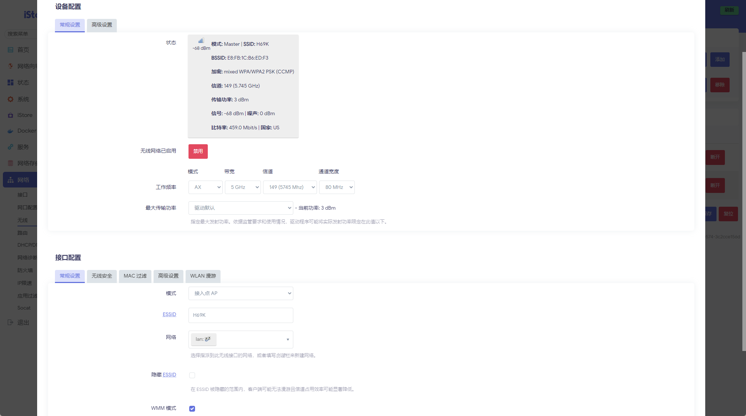Open the 80 MHz channel width dropdown
746x416 pixels.
337,187
